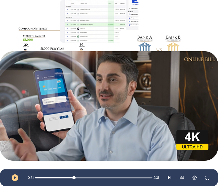Screen dimensions: 218x186
Task: Skip to the next video
Action: point(169,178)
